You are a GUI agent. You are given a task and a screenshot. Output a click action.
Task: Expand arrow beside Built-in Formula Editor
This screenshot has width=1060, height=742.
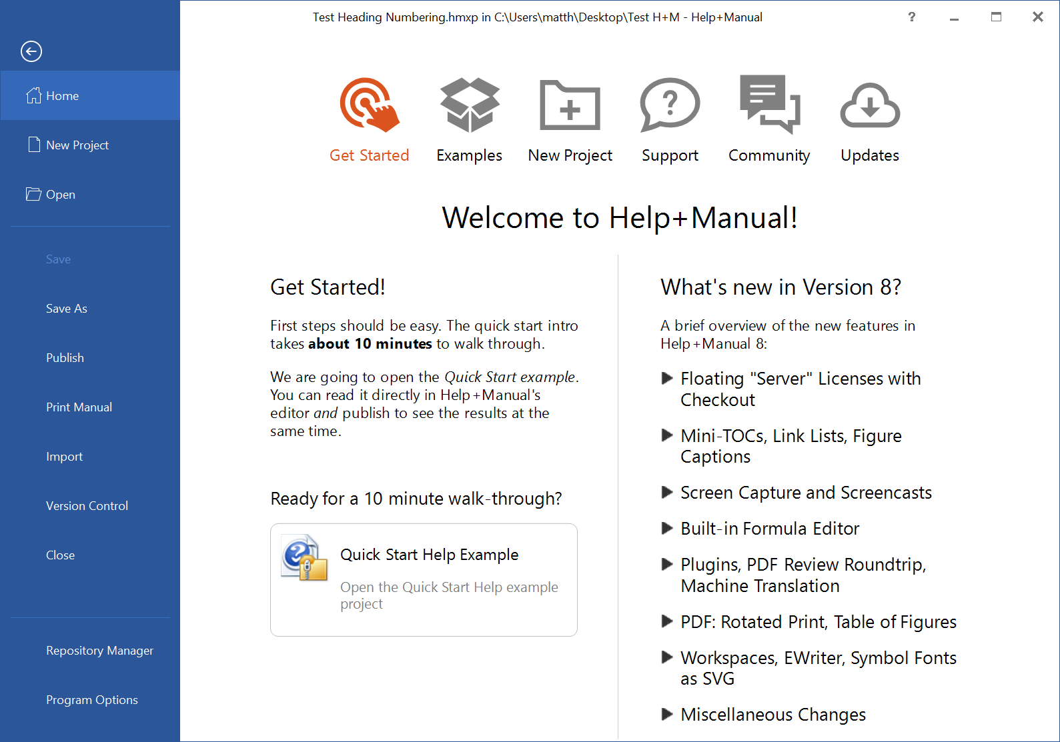tap(667, 528)
